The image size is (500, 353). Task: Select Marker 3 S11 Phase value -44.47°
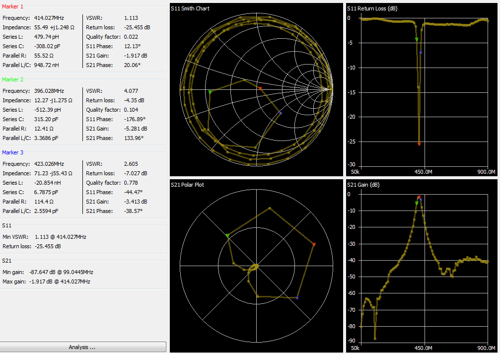click(133, 192)
